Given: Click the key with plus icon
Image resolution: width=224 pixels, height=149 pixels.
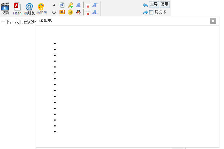Looking at the screenshot, I should click(x=70, y=5).
